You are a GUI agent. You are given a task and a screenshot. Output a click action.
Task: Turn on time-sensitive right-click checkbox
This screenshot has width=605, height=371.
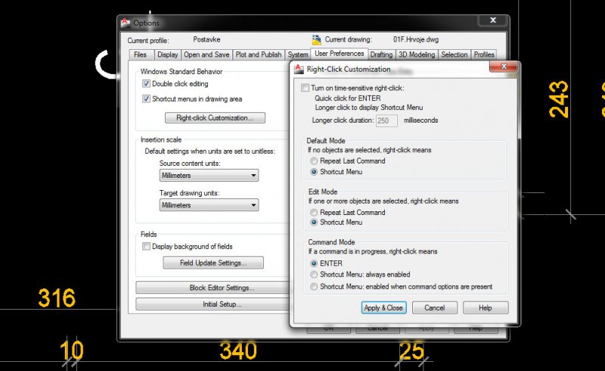(x=306, y=88)
